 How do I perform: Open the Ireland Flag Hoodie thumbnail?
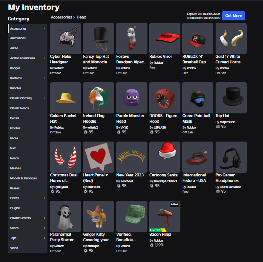[x=99, y=98]
